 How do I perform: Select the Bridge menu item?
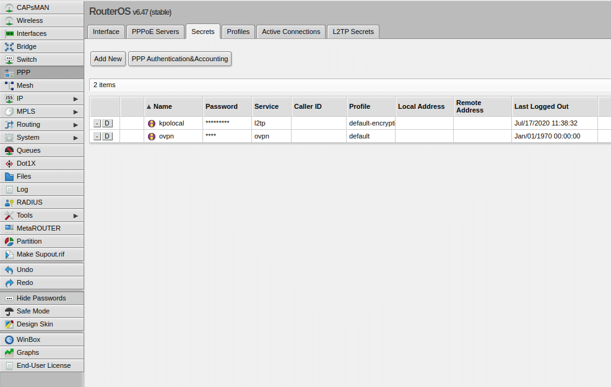tap(28, 46)
